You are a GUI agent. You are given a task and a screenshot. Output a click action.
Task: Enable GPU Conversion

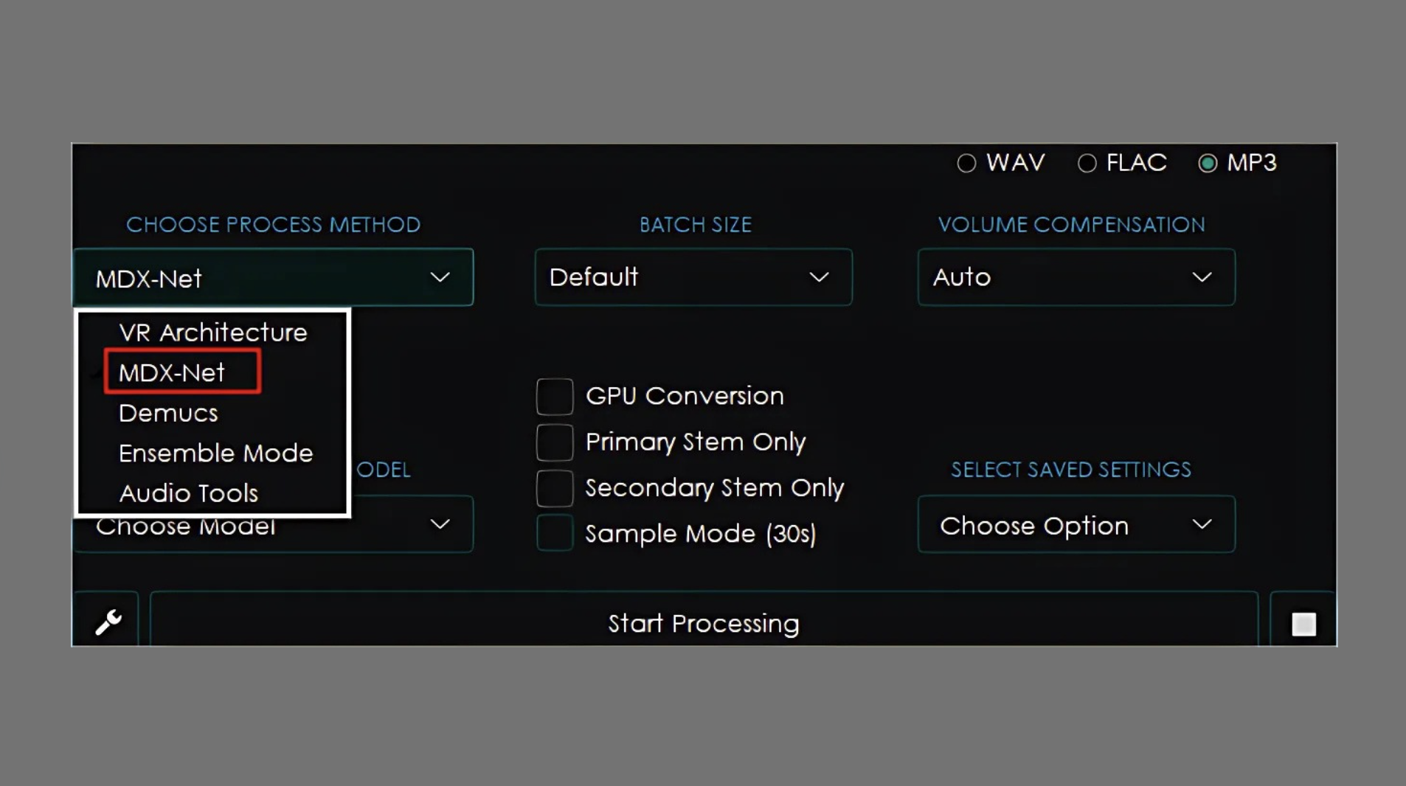point(555,396)
